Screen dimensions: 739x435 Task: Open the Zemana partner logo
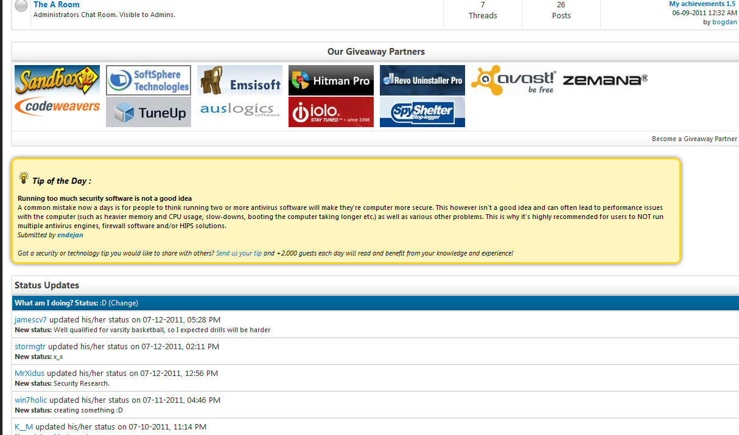point(605,80)
